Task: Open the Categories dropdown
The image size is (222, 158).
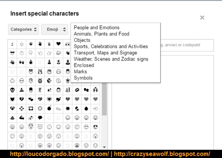Action: (23, 29)
